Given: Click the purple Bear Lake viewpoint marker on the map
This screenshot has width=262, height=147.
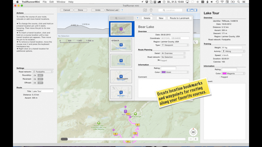Looking at the screenshot, I should 125,111.
